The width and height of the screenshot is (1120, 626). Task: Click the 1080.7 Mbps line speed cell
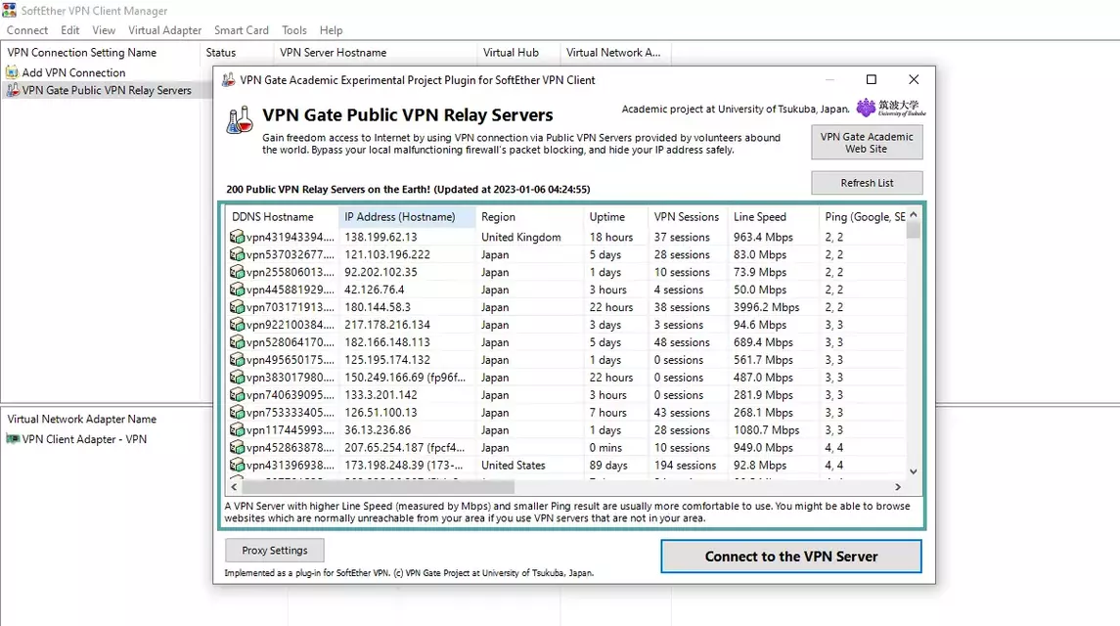pyautogui.click(x=767, y=429)
